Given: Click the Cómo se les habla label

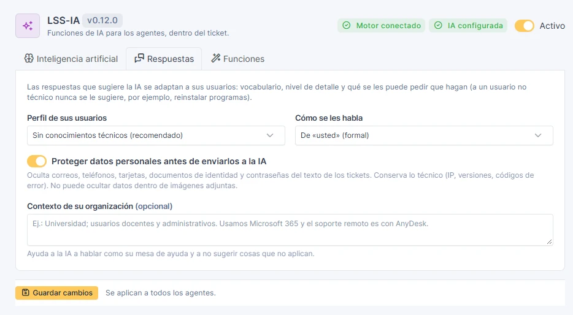Looking at the screenshot, I should pos(329,118).
